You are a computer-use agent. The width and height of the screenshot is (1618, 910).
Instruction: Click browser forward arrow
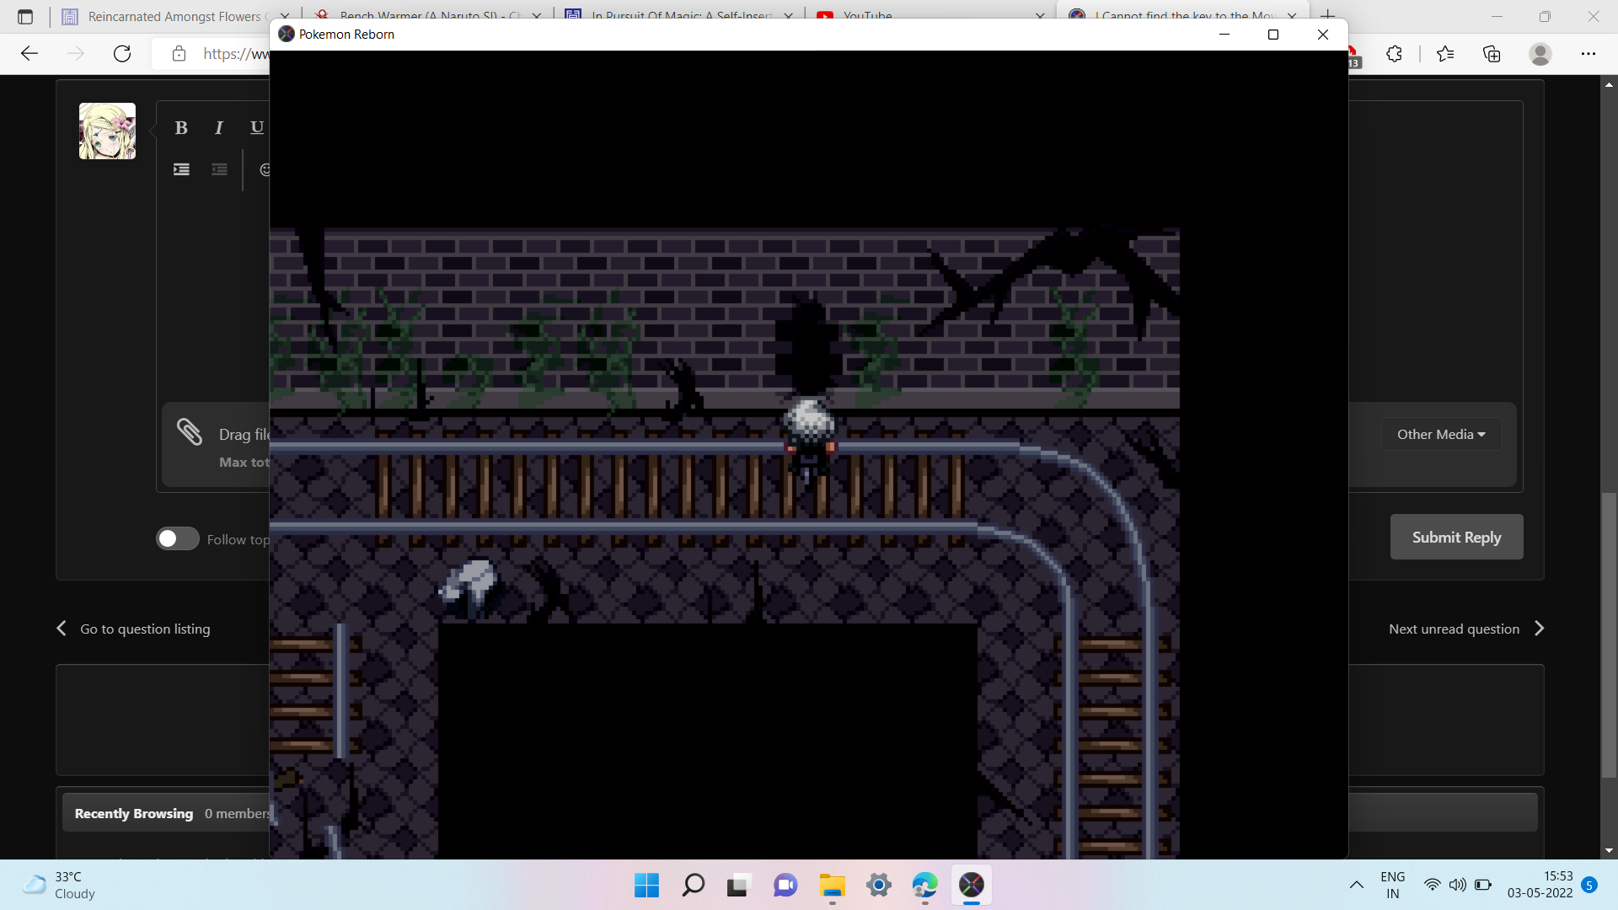[76, 54]
